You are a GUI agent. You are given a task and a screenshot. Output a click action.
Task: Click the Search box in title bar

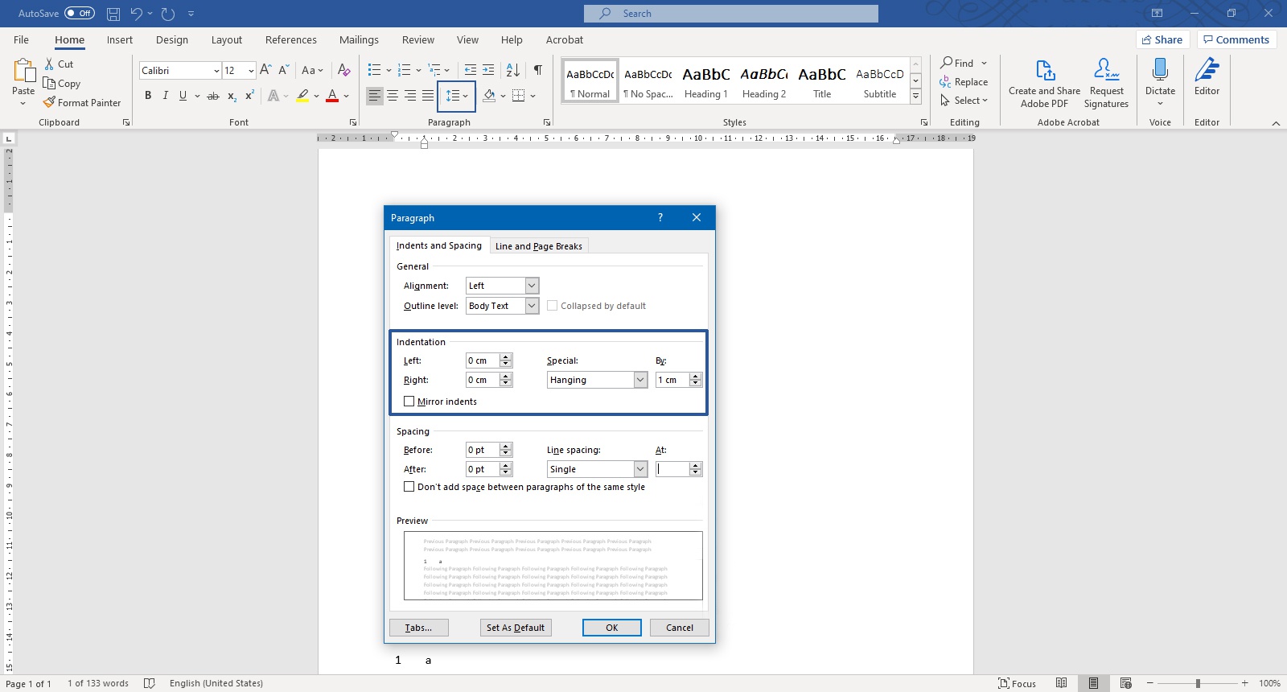pyautogui.click(x=730, y=14)
